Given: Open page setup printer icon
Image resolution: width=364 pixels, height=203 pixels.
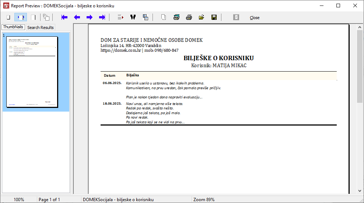Looking at the screenshot, I should click(176, 17).
